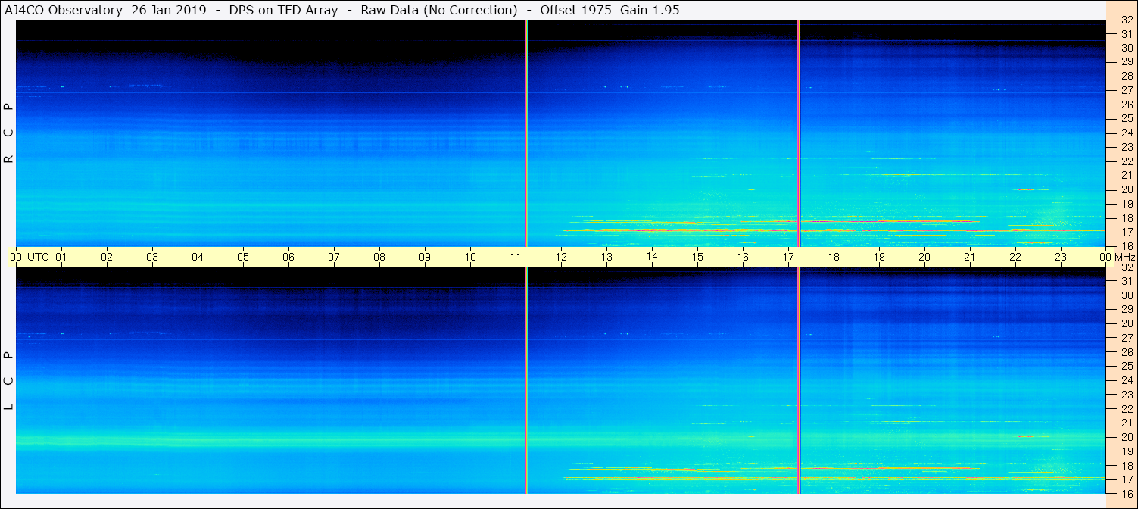Click the time-axis hour label '21'

point(970,257)
